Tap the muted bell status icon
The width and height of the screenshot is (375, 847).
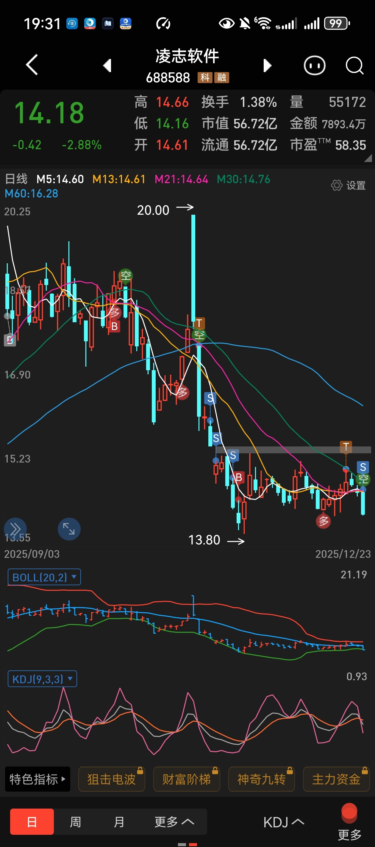(245, 23)
